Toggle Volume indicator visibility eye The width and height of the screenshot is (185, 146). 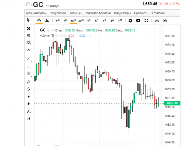[57, 36]
